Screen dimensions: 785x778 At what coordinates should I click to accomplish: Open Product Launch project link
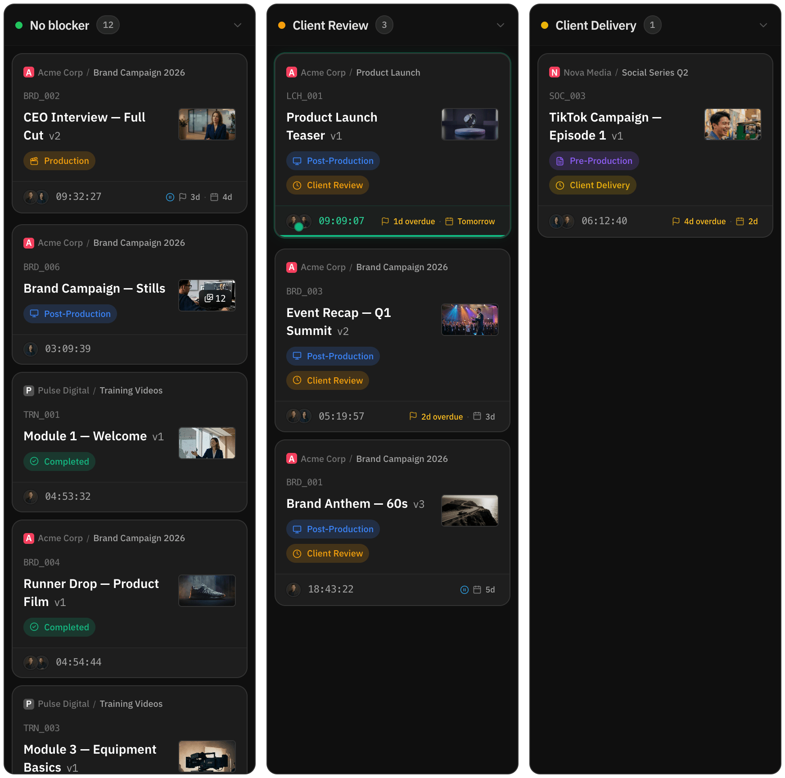click(388, 72)
